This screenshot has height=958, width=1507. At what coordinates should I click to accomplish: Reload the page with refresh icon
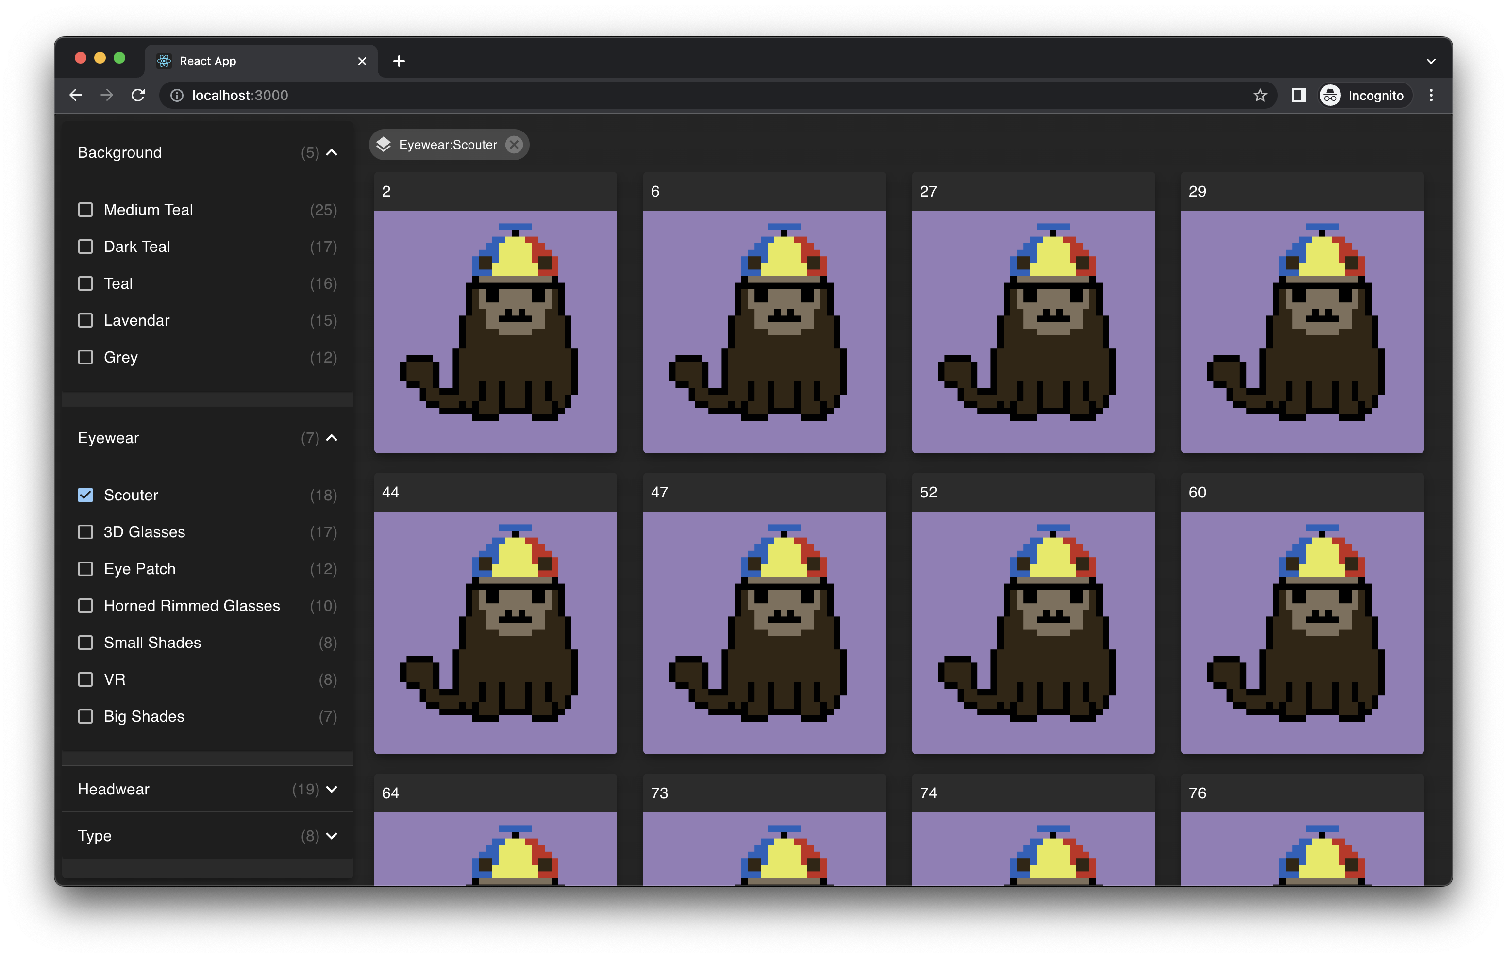(x=138, y=95)
